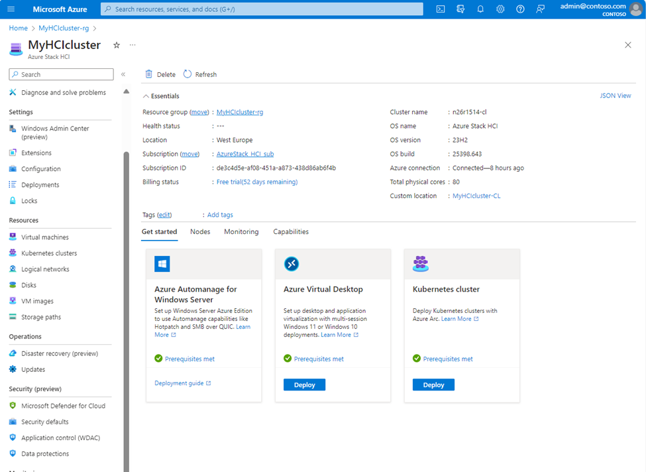Click the help question mark icon

click(x=520, y=9)
